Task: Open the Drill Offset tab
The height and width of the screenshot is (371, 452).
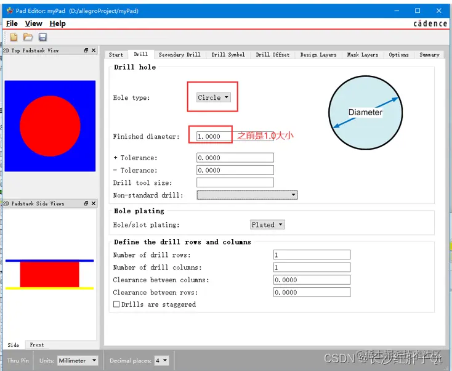Action: coord(272,54)
